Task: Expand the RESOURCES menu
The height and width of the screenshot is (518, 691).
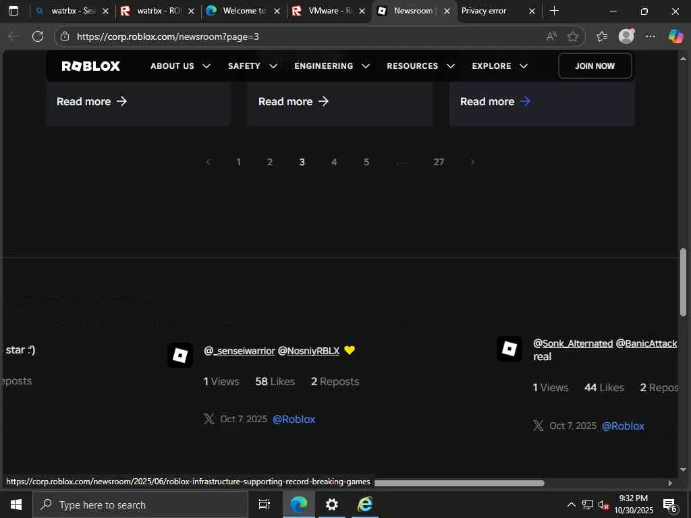Action: (x=420, y=66)
